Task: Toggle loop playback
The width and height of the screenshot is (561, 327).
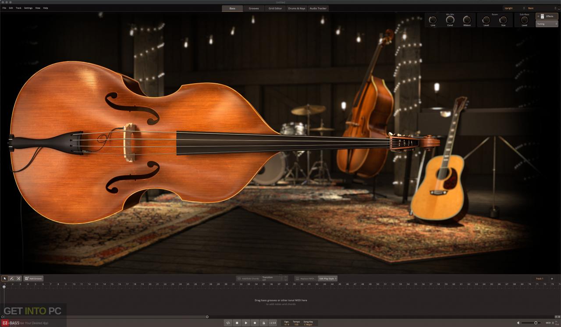Action: pyautogui.click(x=228, y=323)
